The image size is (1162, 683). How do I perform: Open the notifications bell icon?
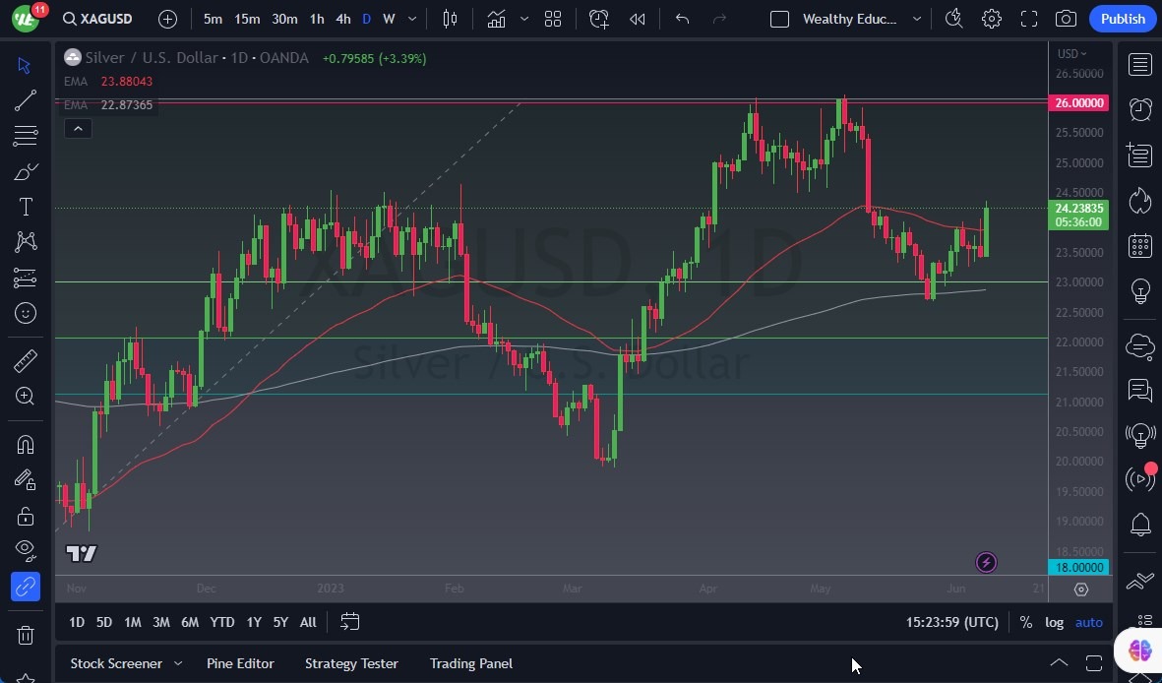(x=1140, y=525)
